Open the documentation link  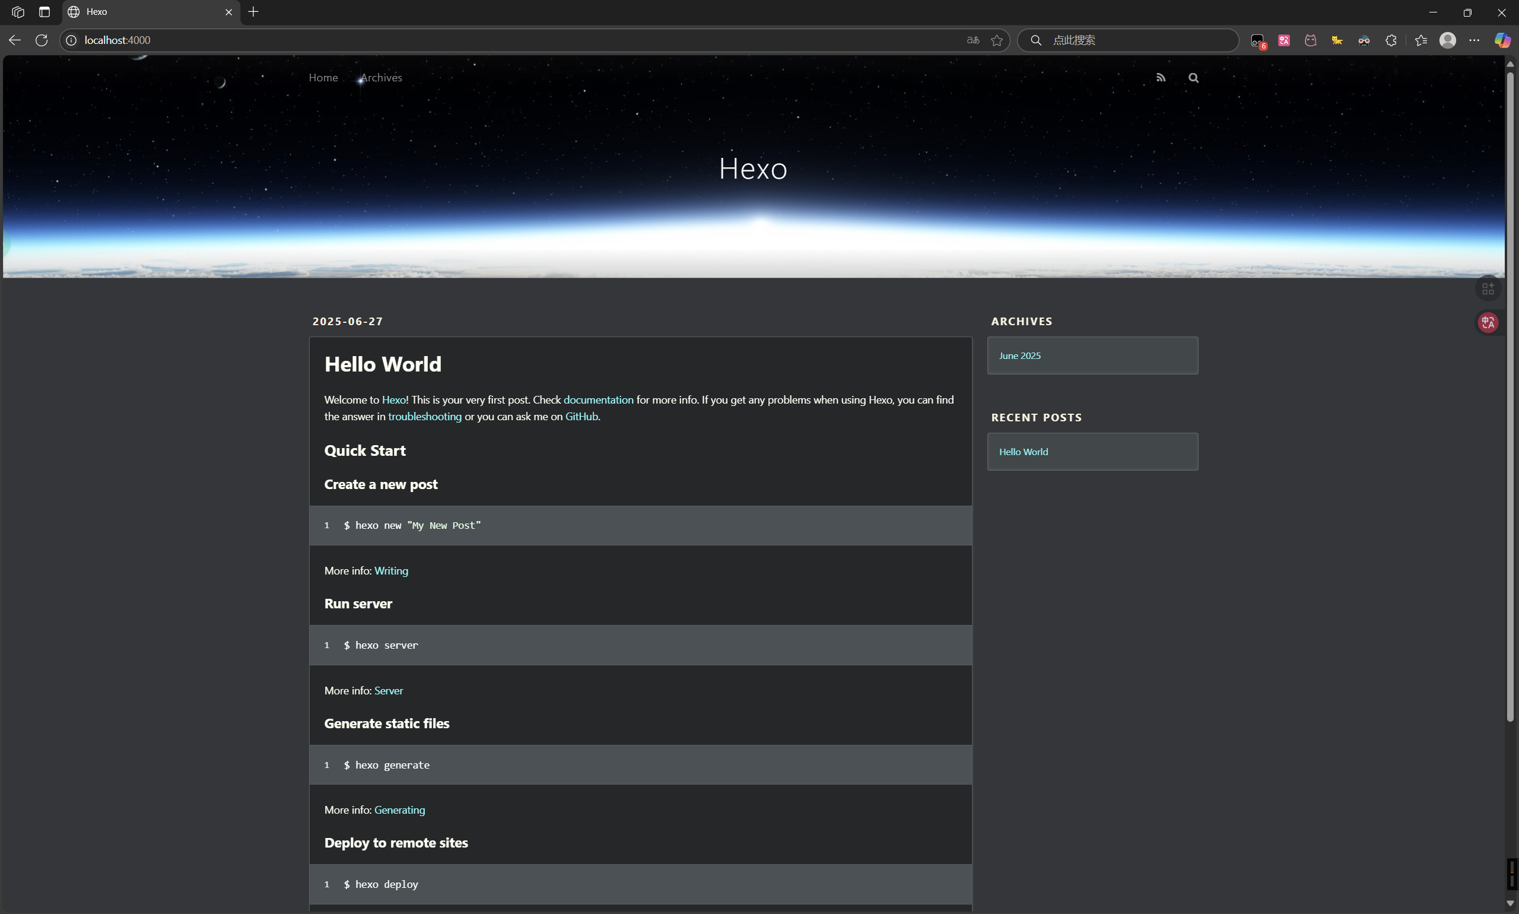click(x=598, y=399)
